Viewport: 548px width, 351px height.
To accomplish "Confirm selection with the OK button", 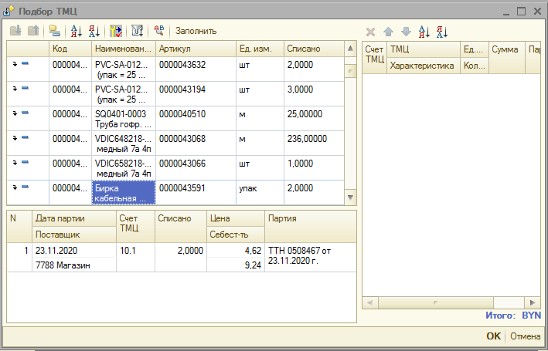I will click(493, 336).
